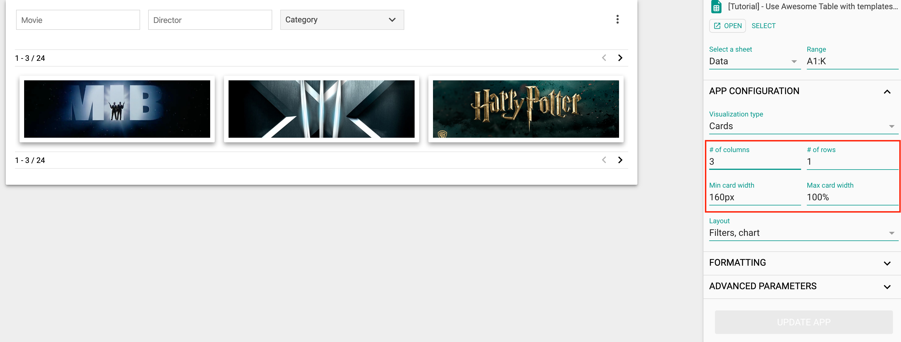Click the top '1 - 3 / 24' page counter
The width and height of the screenshot is (901, 342).
pos(30,58)
